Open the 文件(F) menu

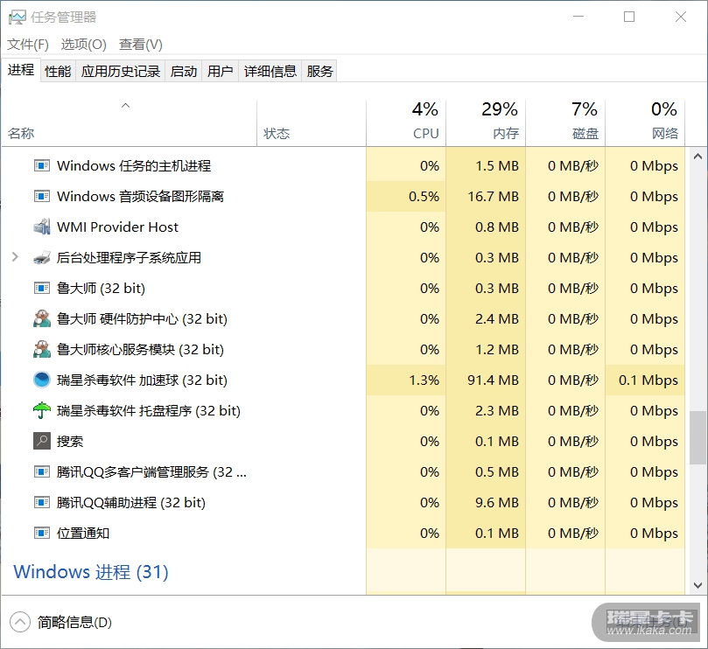28,45
